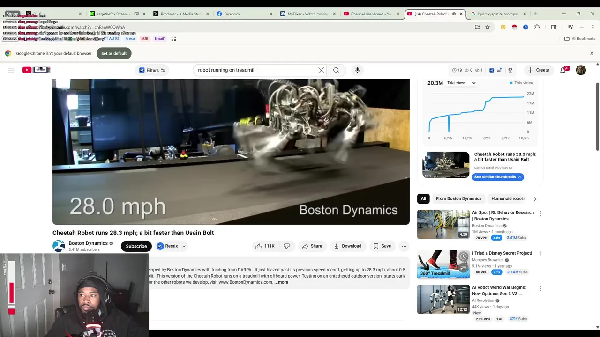Image resolution: width=600 pixels, height=337 pixels.
Task: Open Chrome media controls icon
Action: (x=570, y=27)
